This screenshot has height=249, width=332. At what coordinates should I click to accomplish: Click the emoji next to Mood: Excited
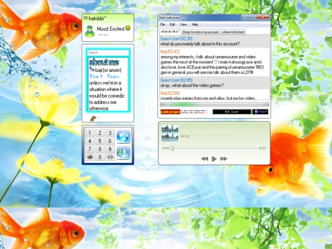pyautogui.click(x=128, y=28)
